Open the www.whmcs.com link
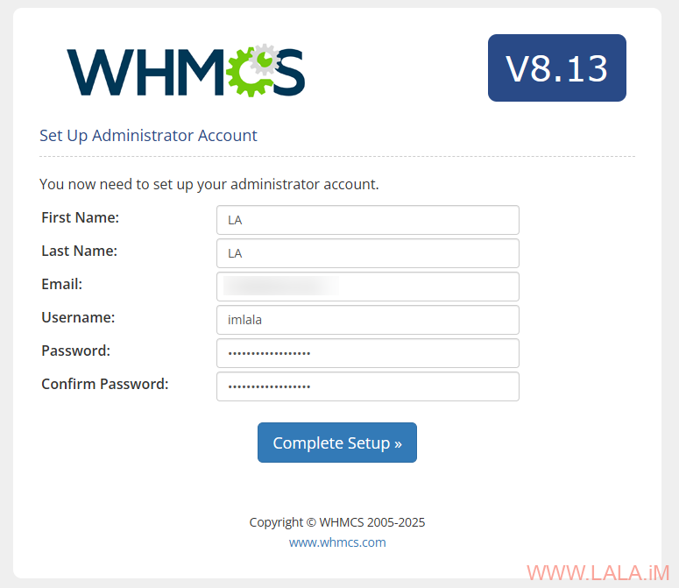Screen dimensions: 679x588 [337, 542]
